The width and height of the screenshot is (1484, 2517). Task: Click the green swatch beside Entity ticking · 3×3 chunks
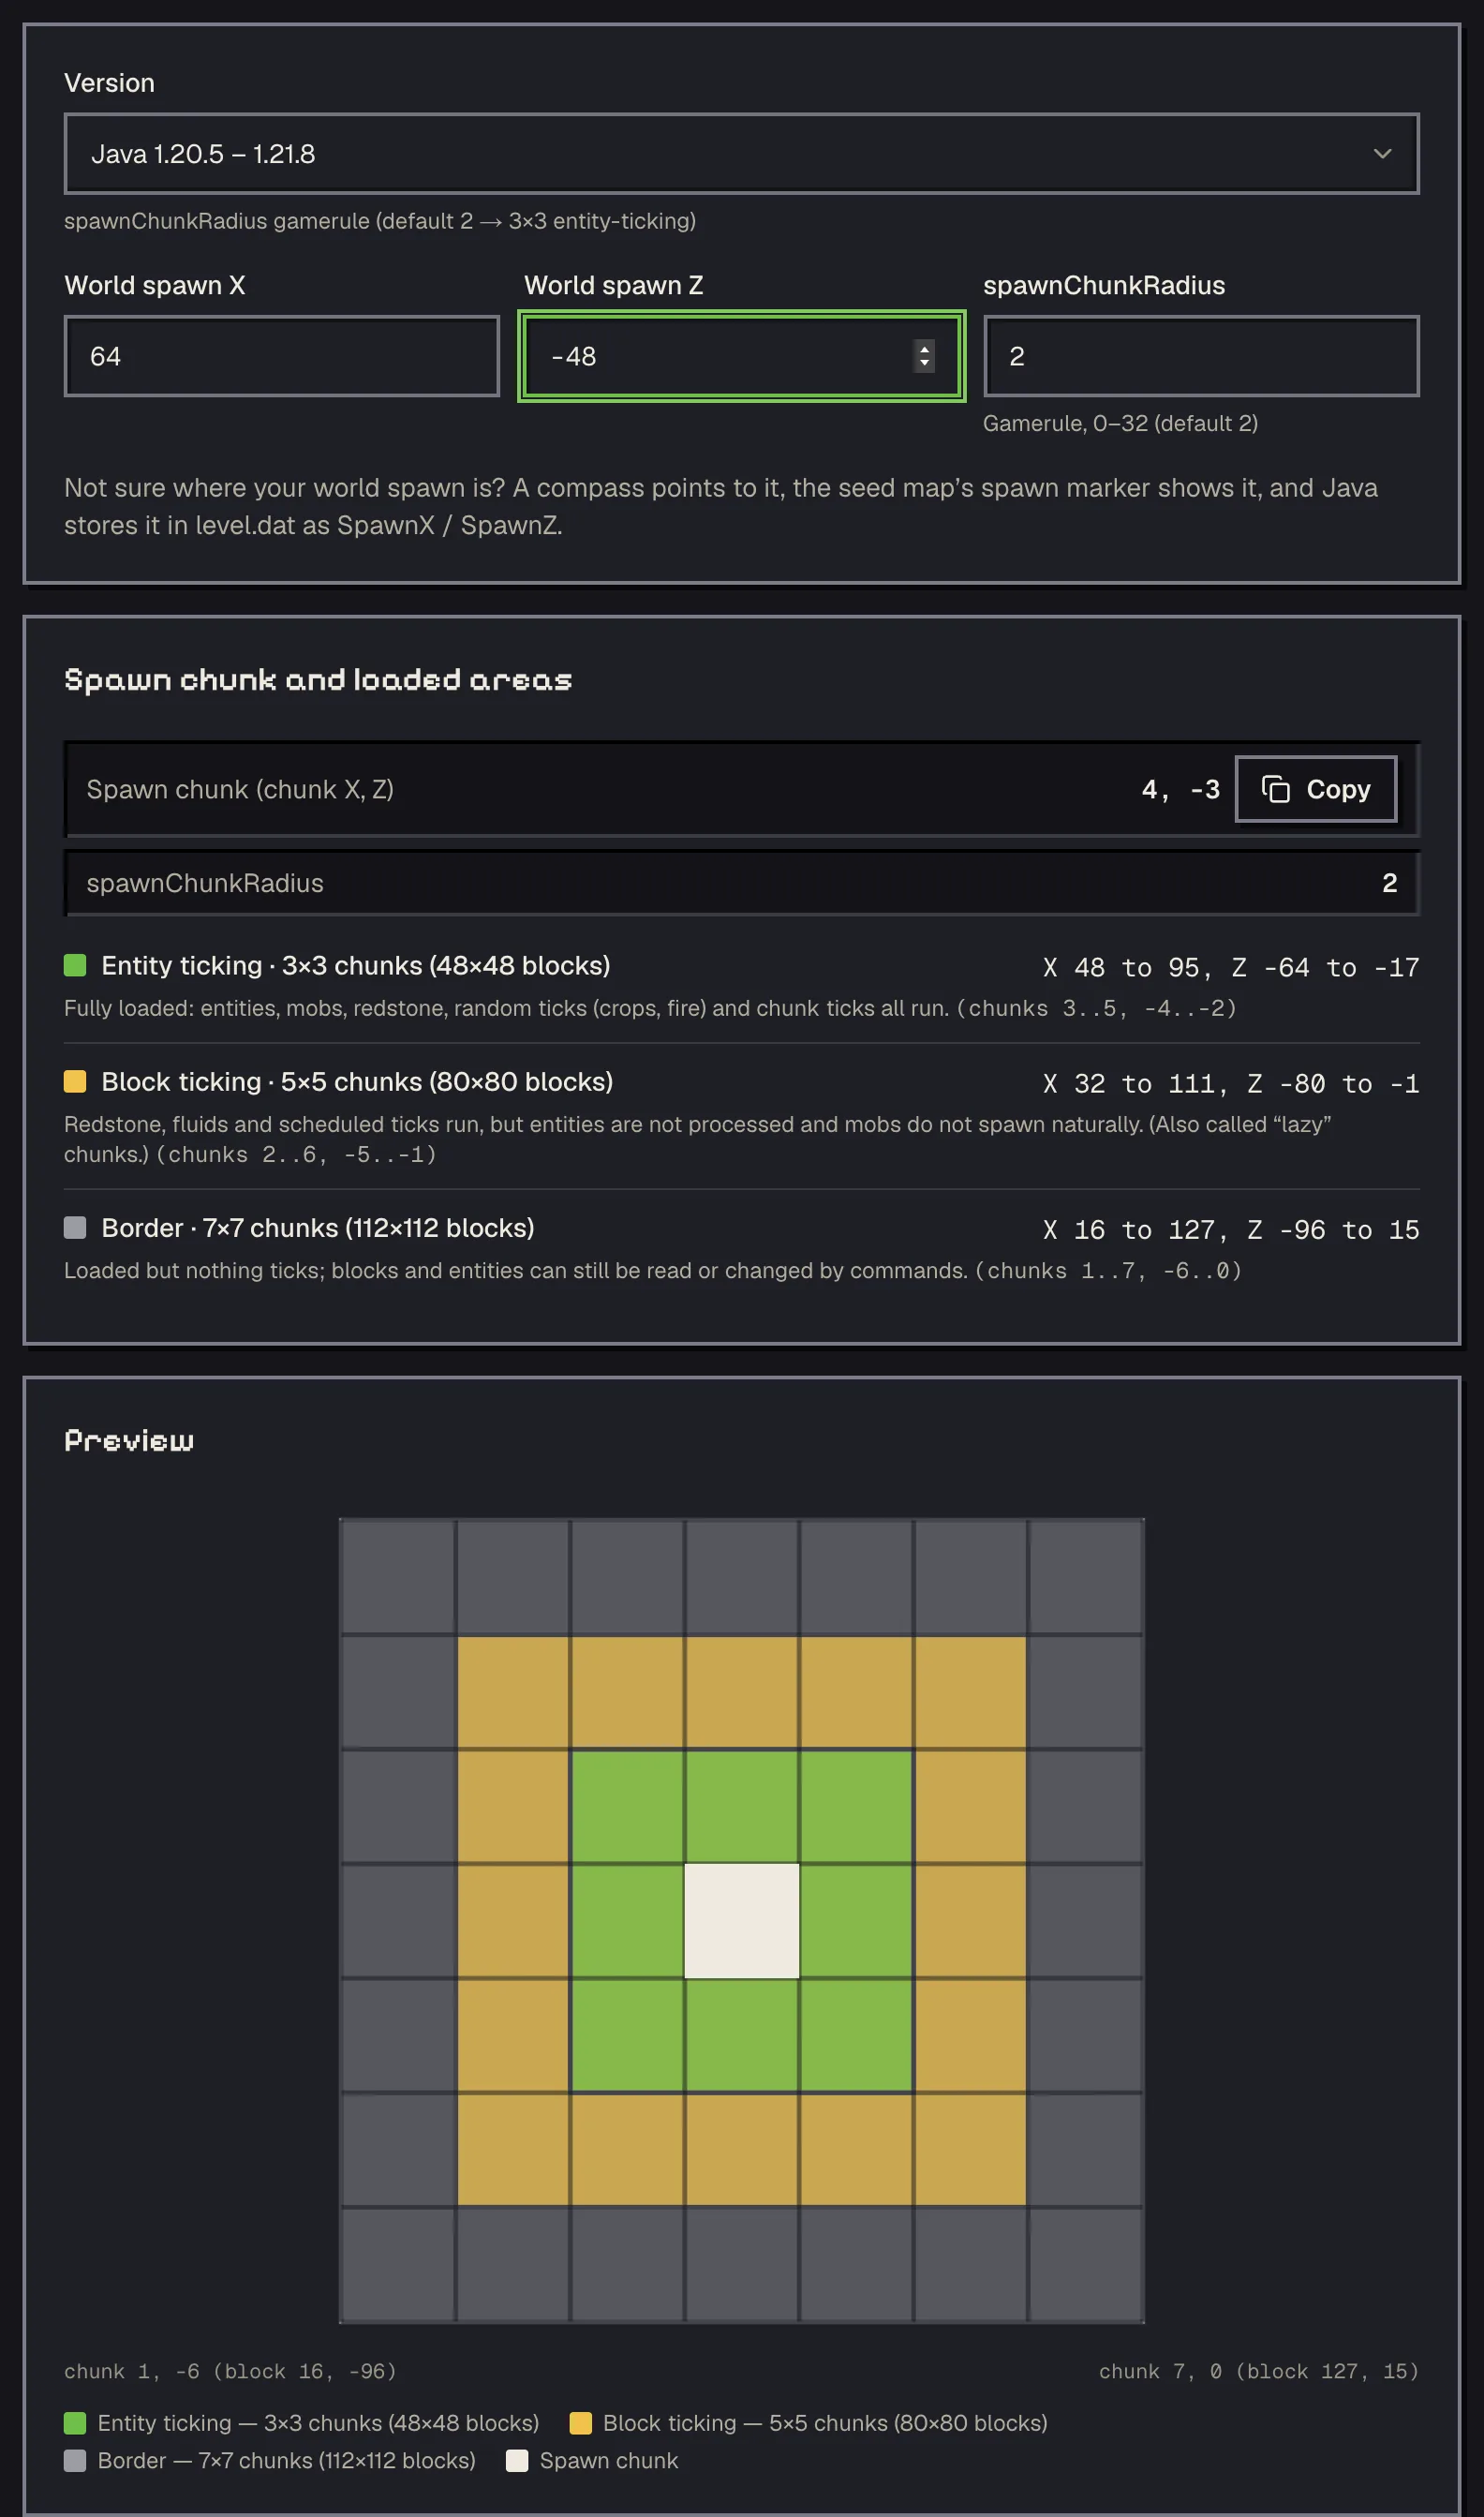75,965
